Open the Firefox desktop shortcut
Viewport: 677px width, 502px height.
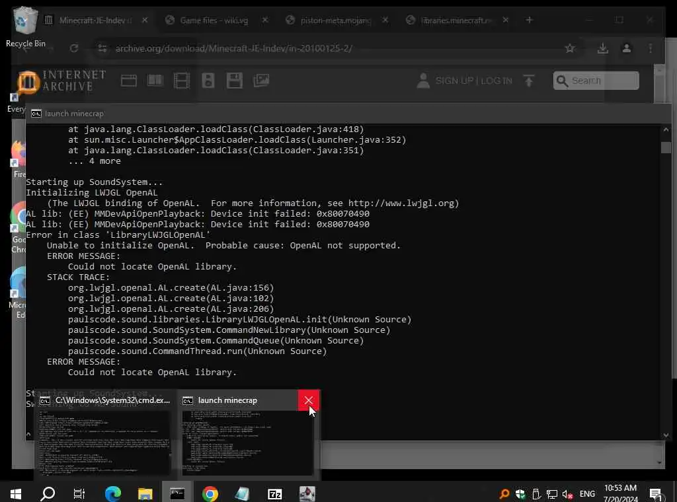18,159
